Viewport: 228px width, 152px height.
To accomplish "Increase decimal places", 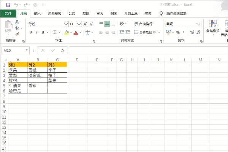I will (x=192, y=32).
